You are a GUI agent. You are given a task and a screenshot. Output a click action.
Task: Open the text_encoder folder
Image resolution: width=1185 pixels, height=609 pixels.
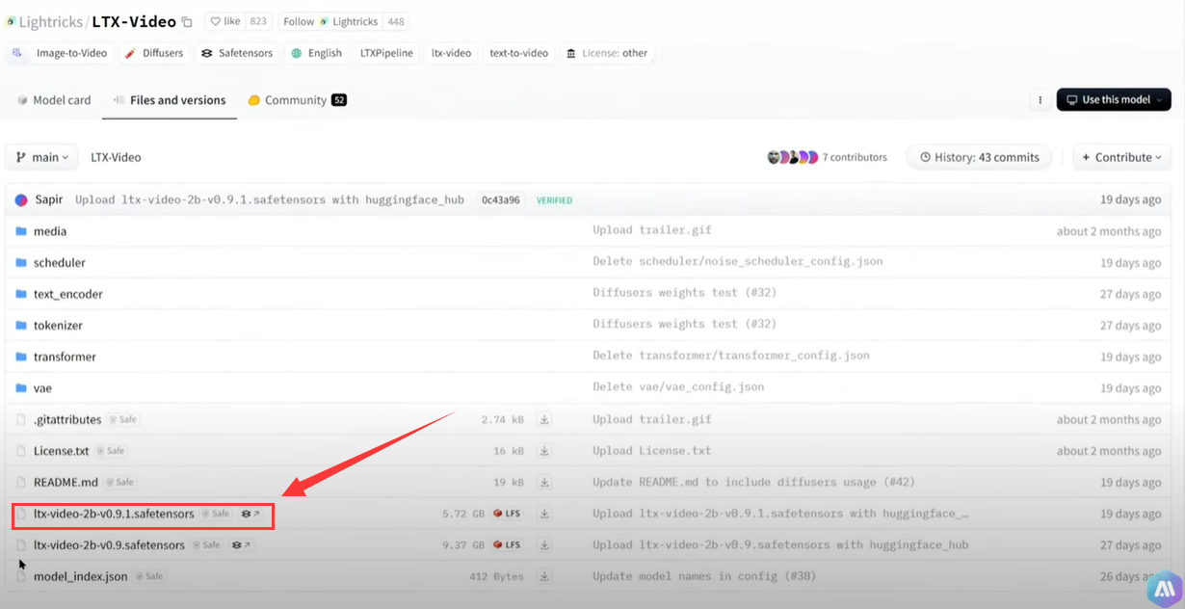click(x=68, y=294)
